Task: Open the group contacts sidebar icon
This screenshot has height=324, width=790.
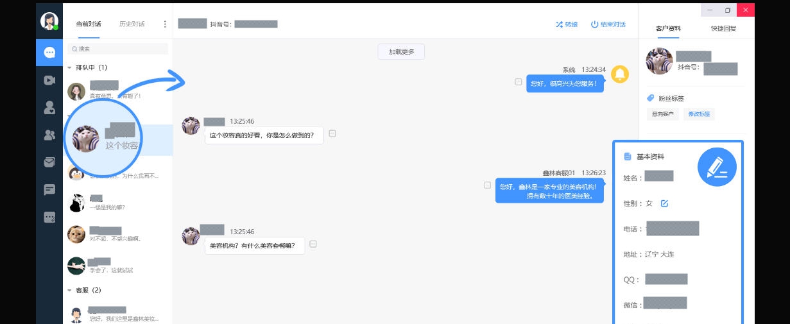Action: point(49,135)
